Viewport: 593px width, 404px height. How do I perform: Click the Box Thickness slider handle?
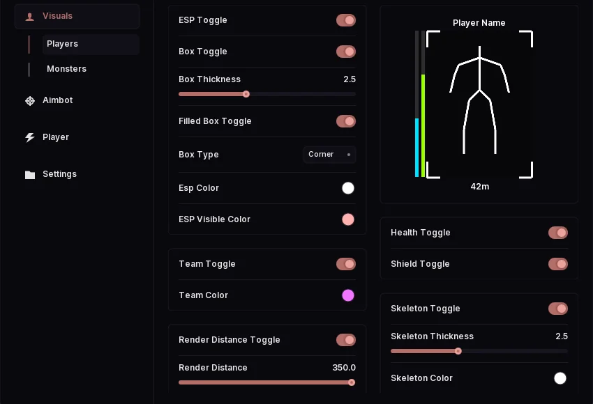coord(246,94)
